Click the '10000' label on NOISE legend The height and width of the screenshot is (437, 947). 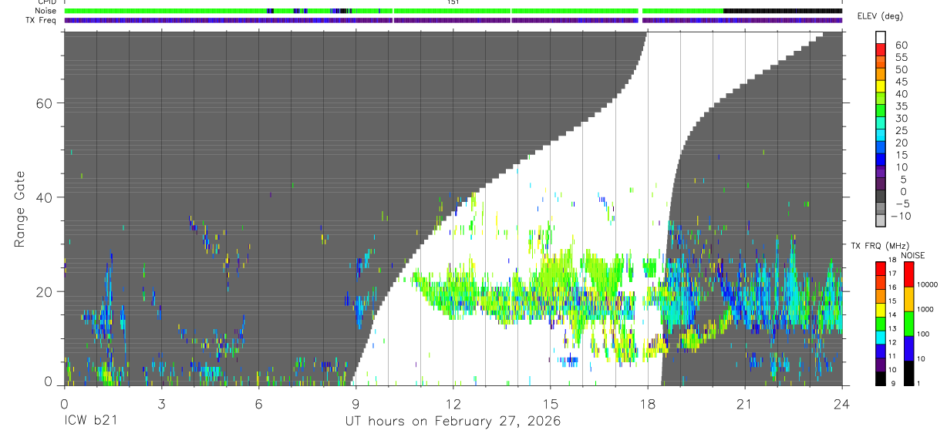927,285
